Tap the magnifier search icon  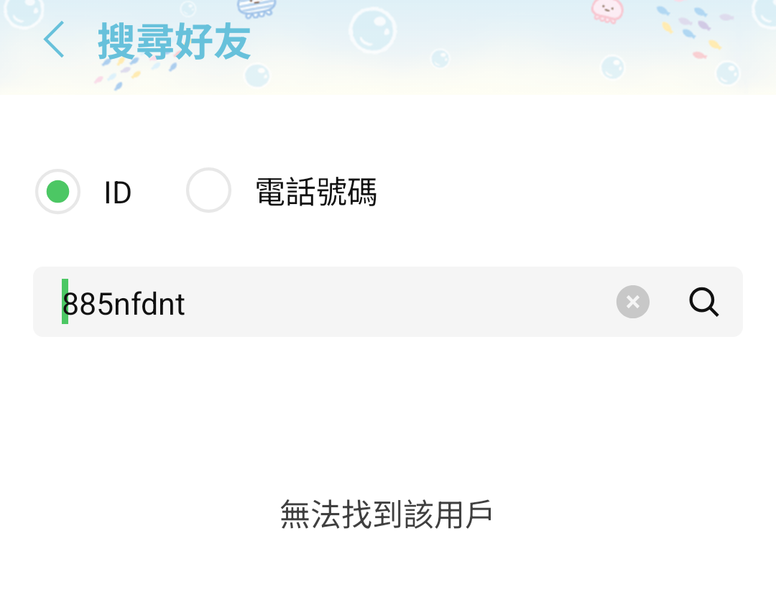click(703, 302)
